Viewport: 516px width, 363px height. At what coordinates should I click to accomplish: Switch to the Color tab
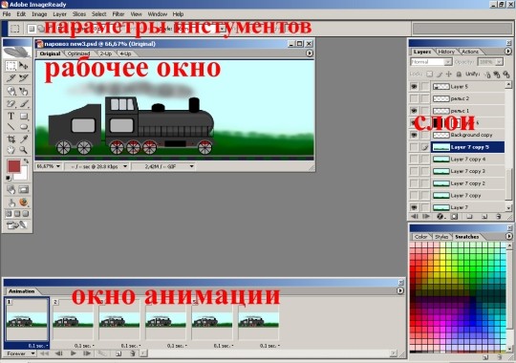tap(420, 237)
